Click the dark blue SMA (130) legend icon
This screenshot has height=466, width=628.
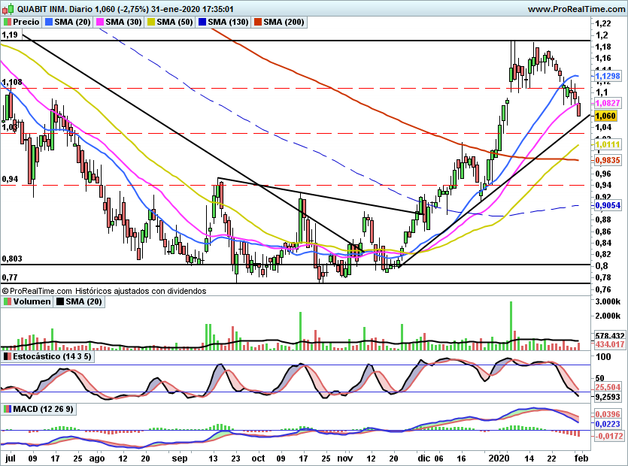pos(202,22)
